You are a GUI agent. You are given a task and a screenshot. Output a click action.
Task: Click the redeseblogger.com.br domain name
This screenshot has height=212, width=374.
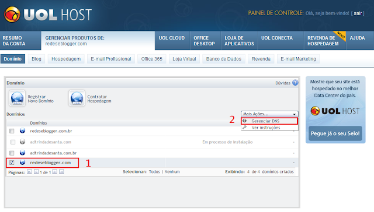(51, 131)
